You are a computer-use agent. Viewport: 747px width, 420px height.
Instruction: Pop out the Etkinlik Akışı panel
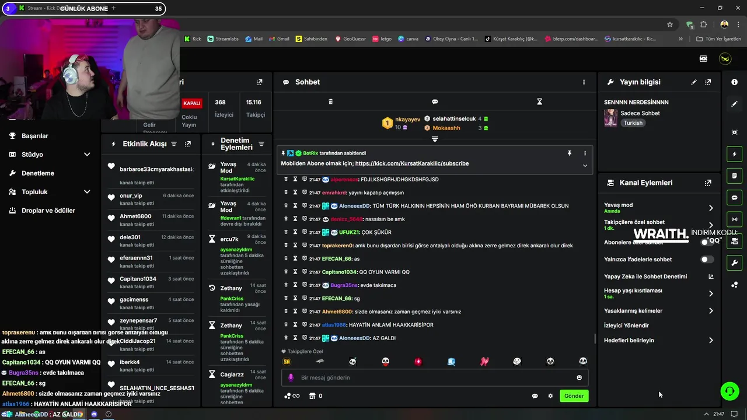coord(188,143)
